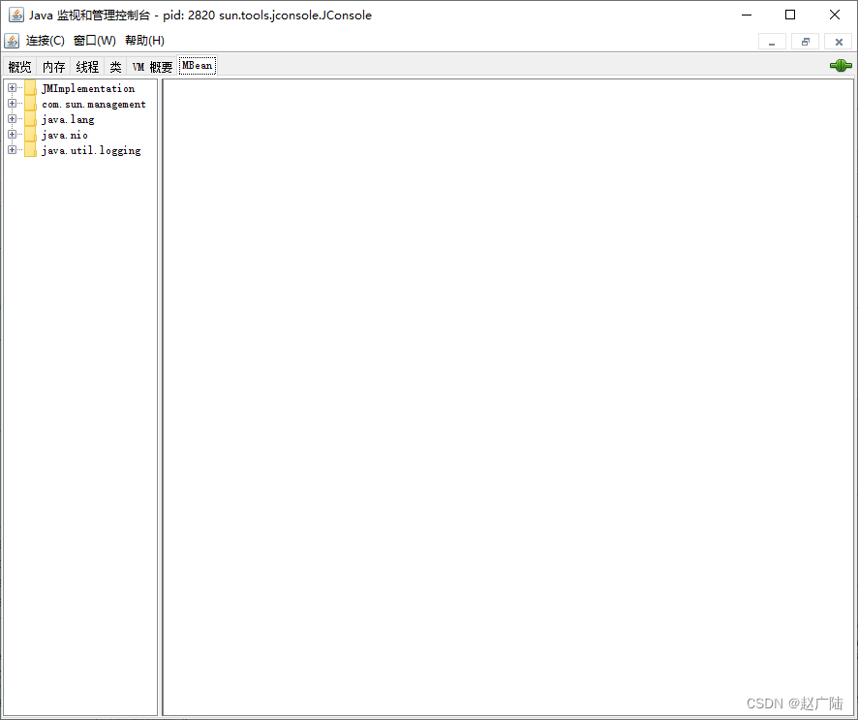Minimize the JConsole main window
858x720 pixels.
(x=747, y=15)
